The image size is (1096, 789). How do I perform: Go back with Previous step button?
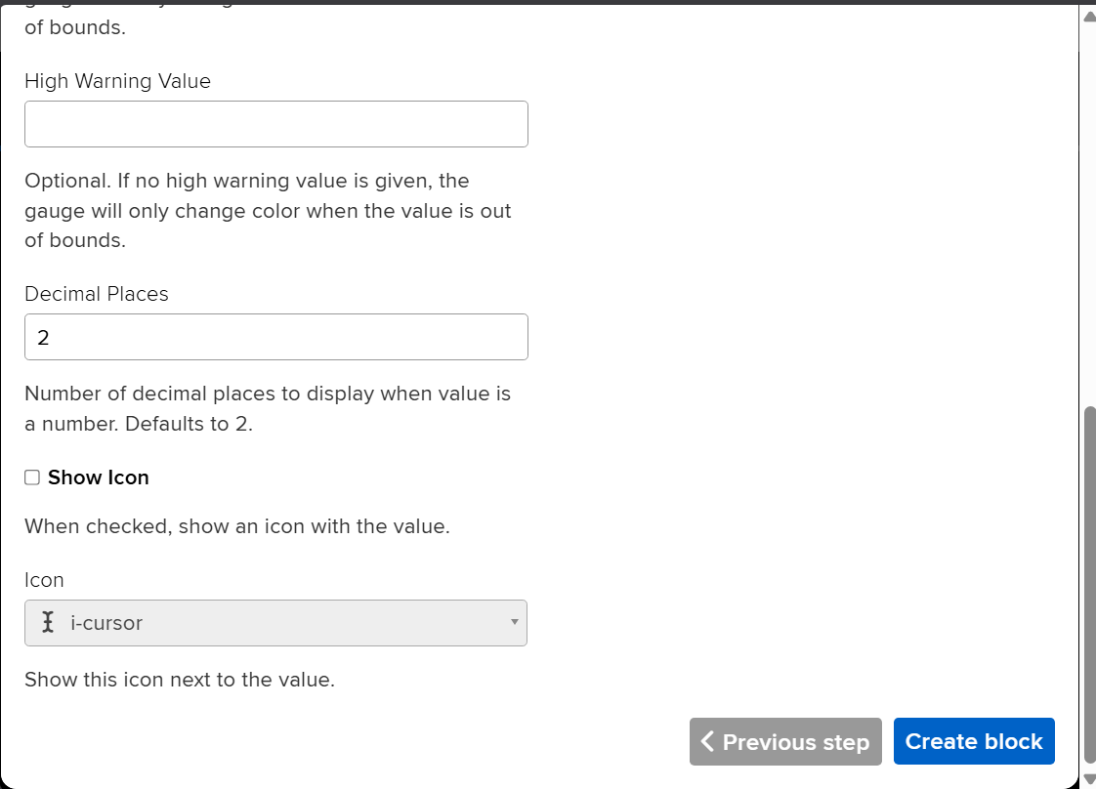click(785, 741)
